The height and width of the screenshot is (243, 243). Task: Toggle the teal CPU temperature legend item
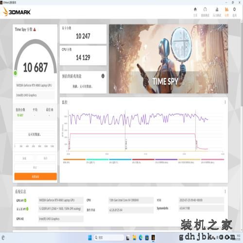coord(97,161)
